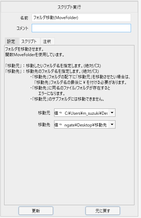Select the 注釈 tab
Viewport: 141px width, 218px height.
pos(48,41)
